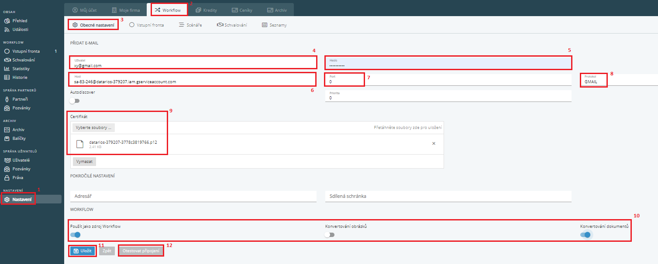
Task: Go to Statistiky in sidebar
Action: pyautogui.click(x=21, y=69)
